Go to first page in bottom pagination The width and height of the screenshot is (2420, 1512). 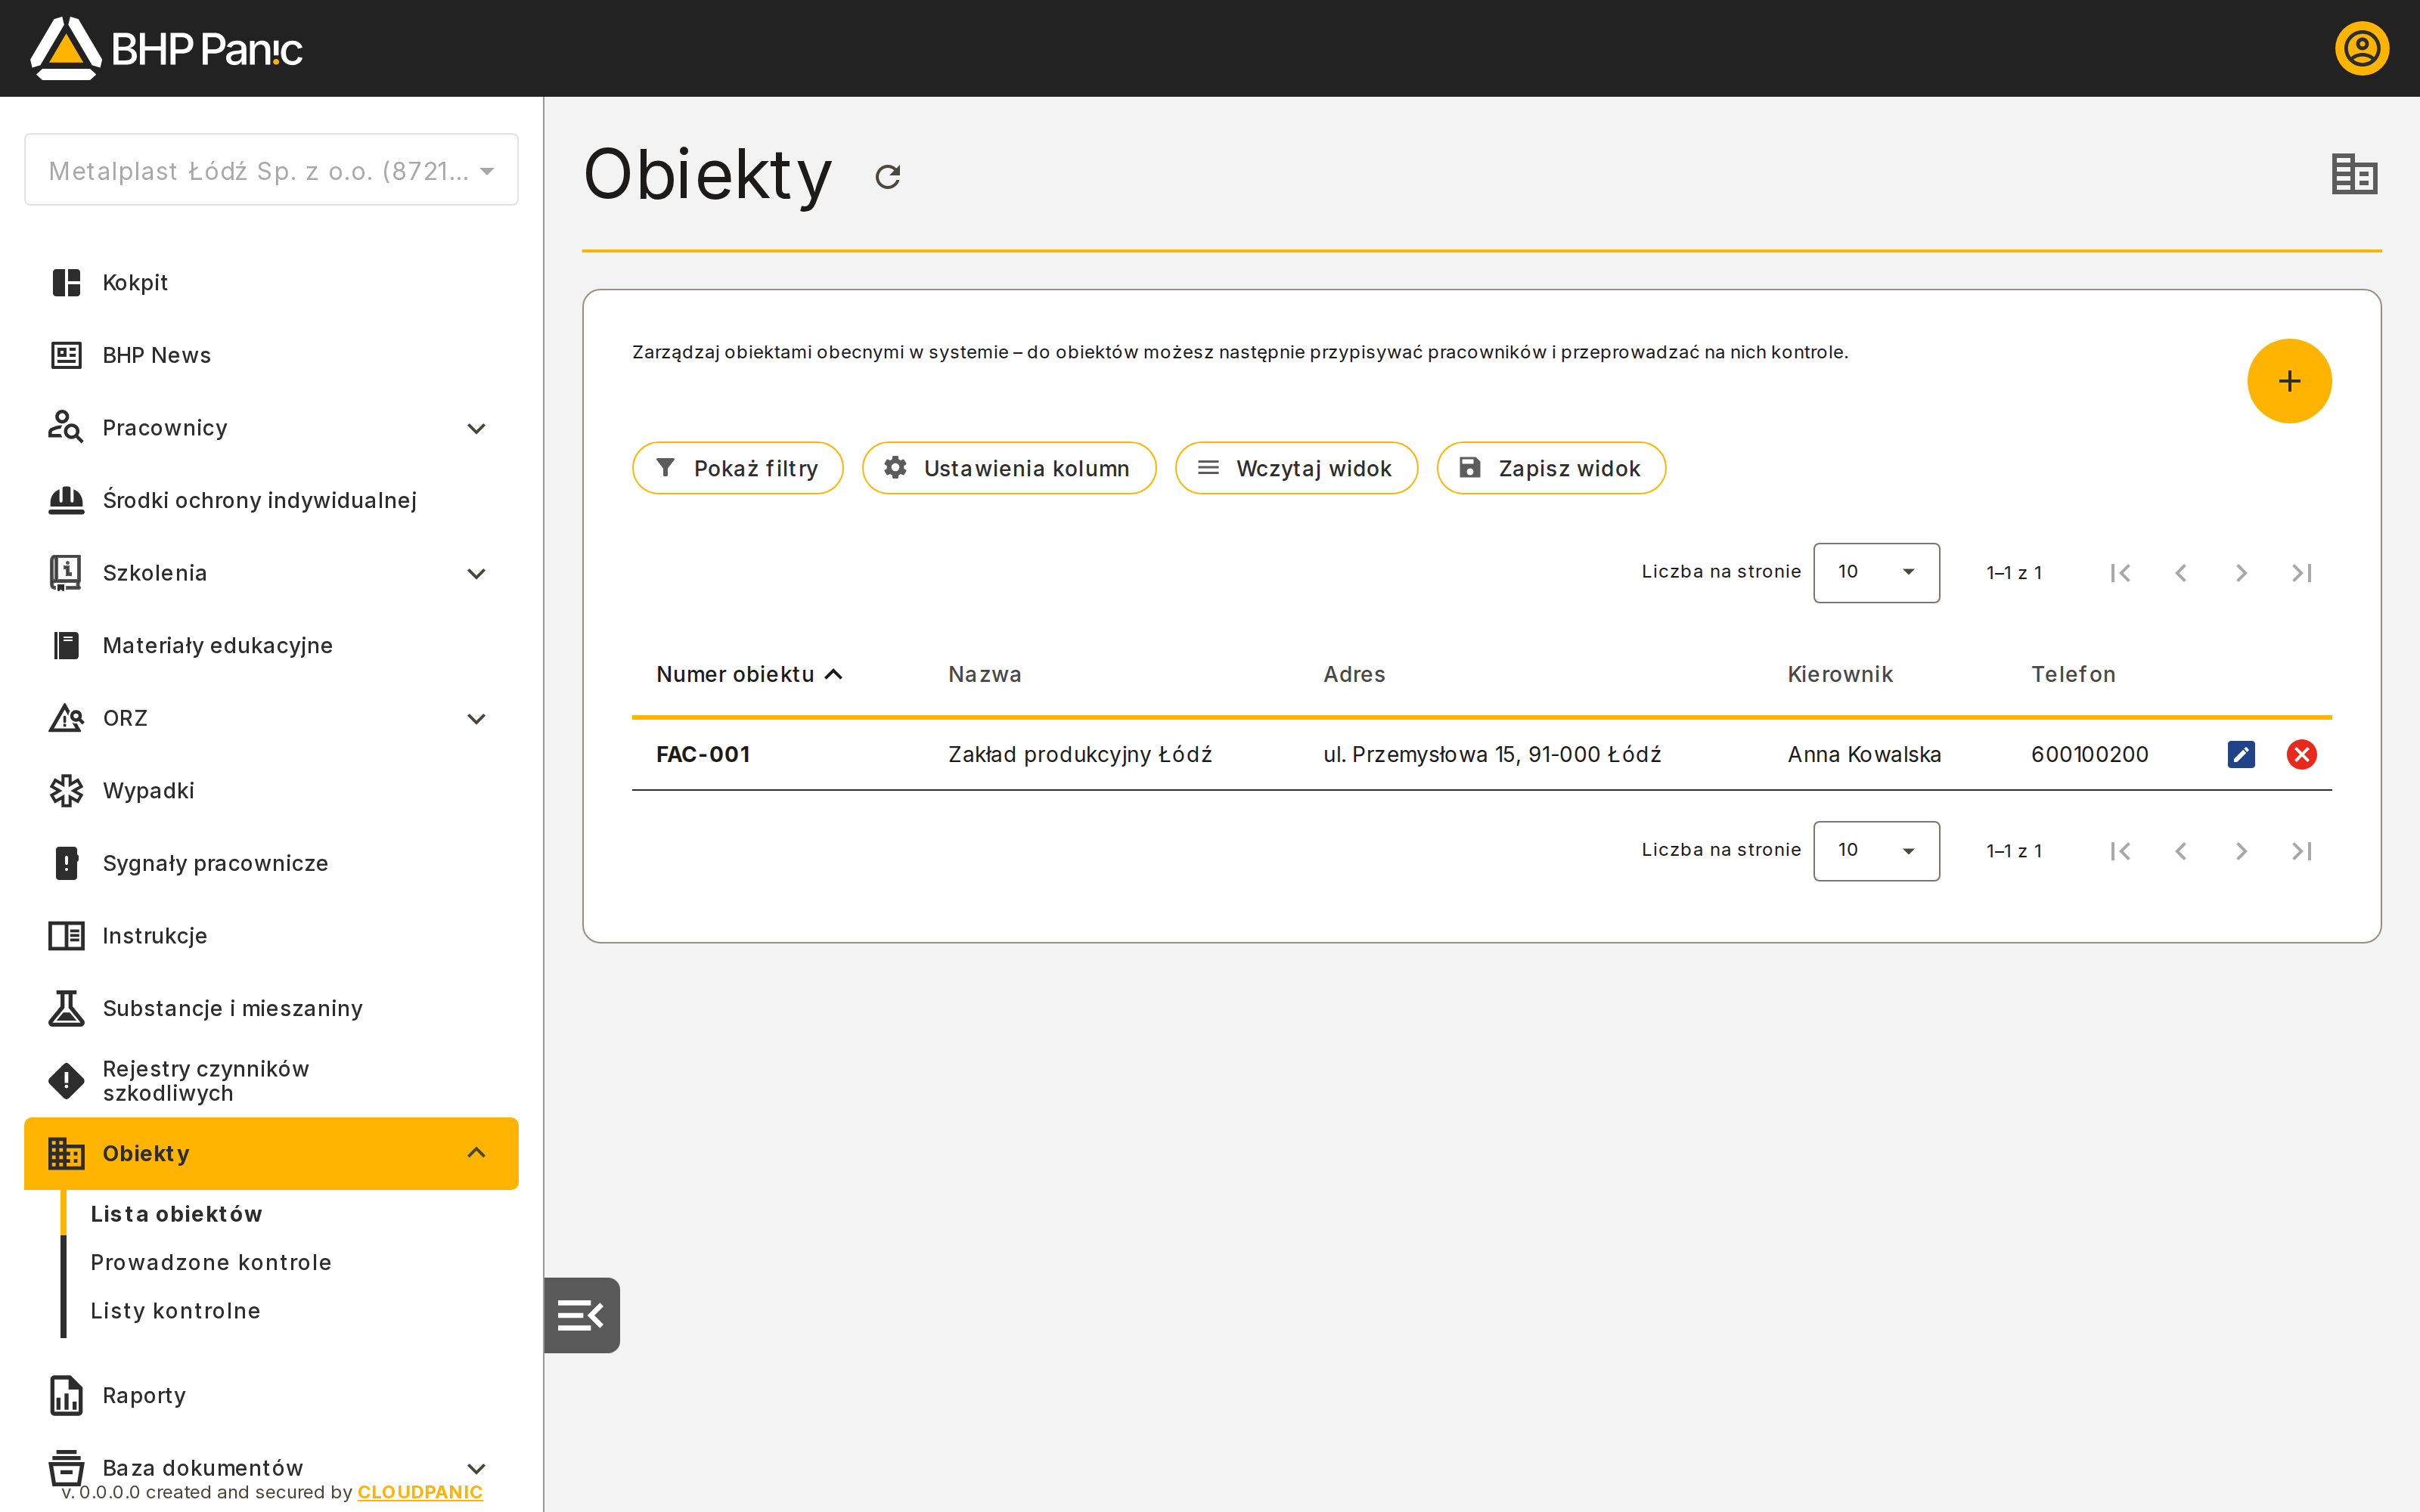point(2120,851)
